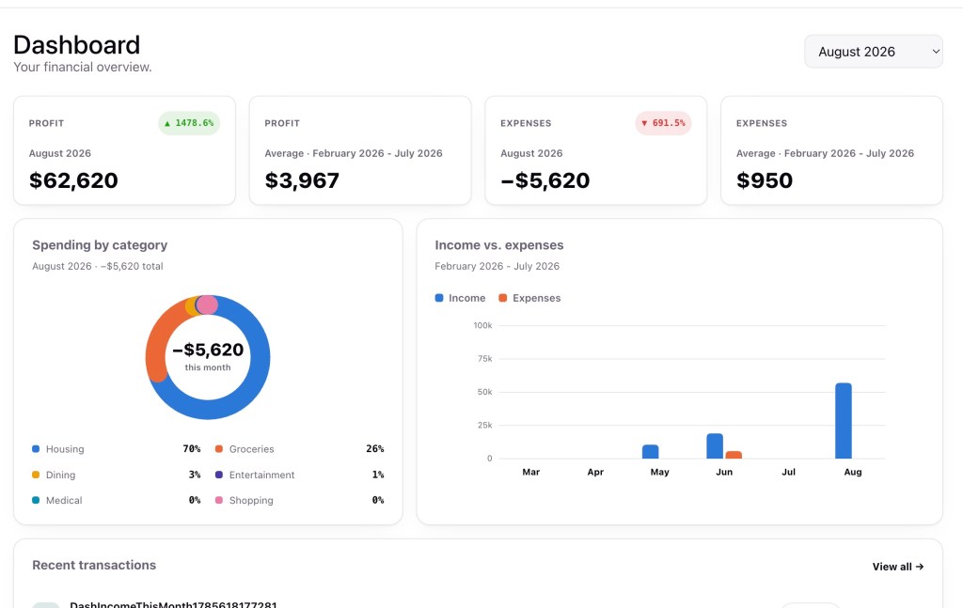Click the Mar x-axis label
The height and width of the screenshot is (608, 963).
[x=530, y=472]
